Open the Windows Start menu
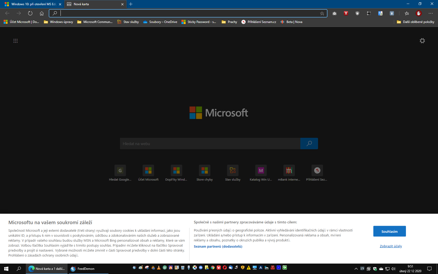This screenshot has height=274, width=438. (x=6, y=269)
